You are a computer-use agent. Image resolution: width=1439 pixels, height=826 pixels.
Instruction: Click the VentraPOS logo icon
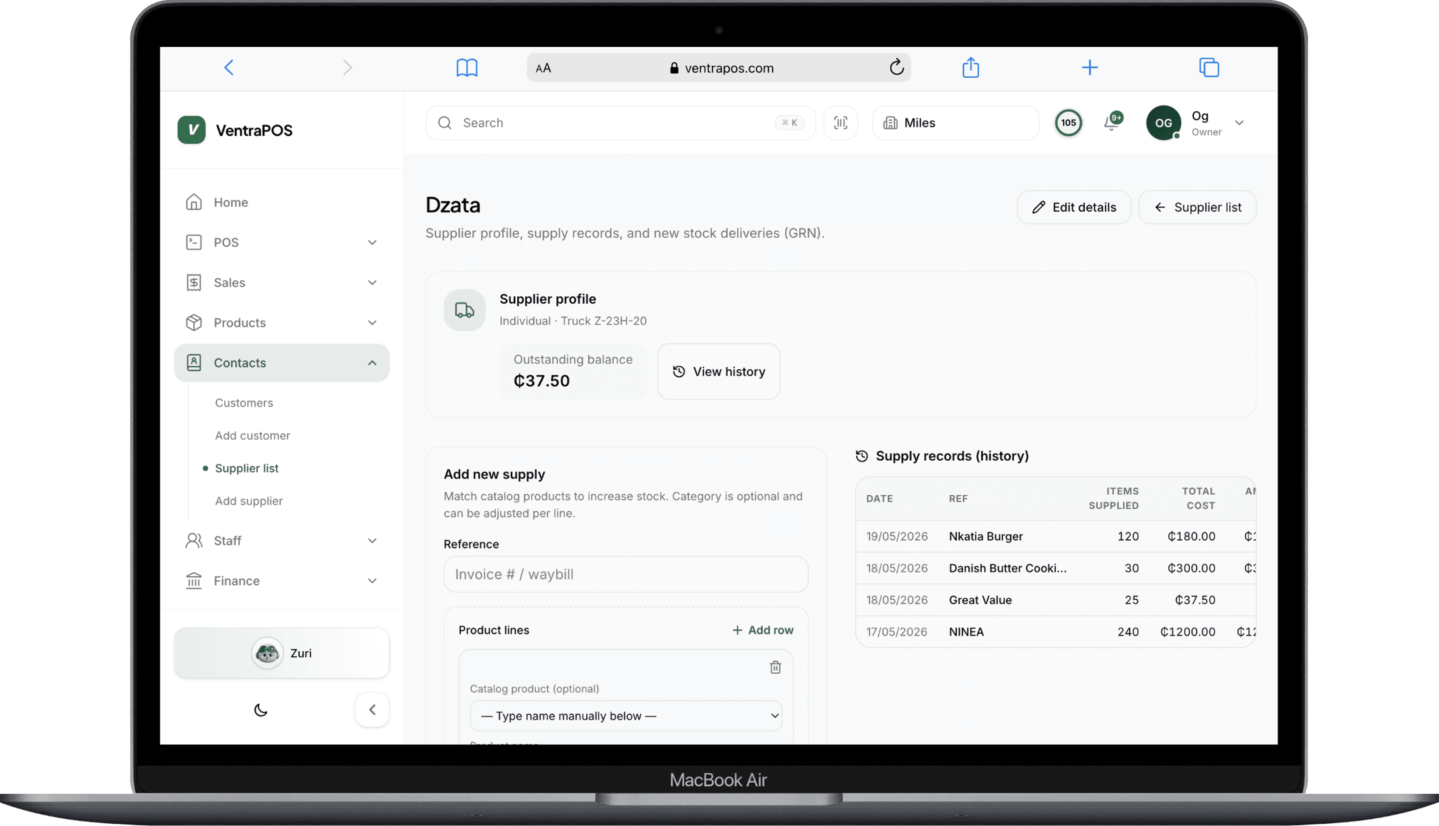(191, 130)
